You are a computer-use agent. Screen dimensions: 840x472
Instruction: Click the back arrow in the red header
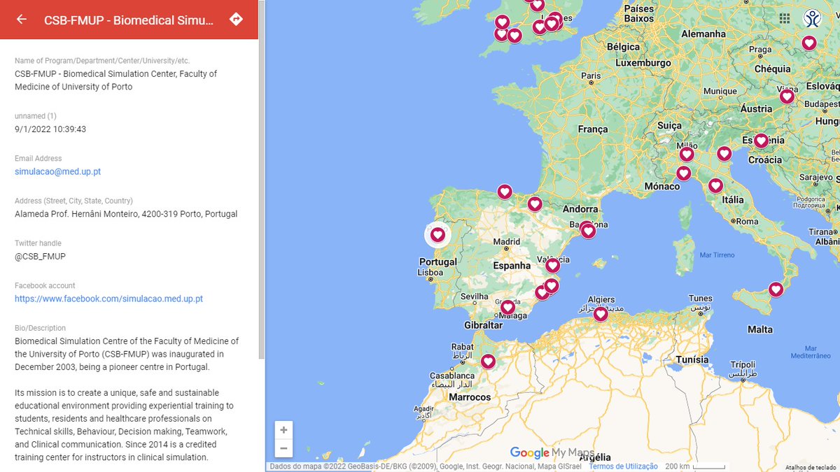(22, 20)
